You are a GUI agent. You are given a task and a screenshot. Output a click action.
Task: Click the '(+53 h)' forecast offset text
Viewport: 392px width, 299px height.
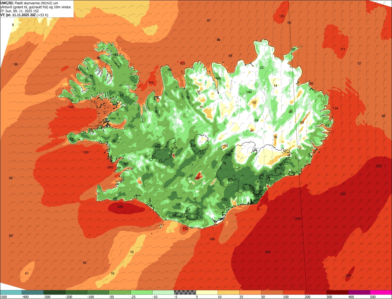(x=42, y=15)
